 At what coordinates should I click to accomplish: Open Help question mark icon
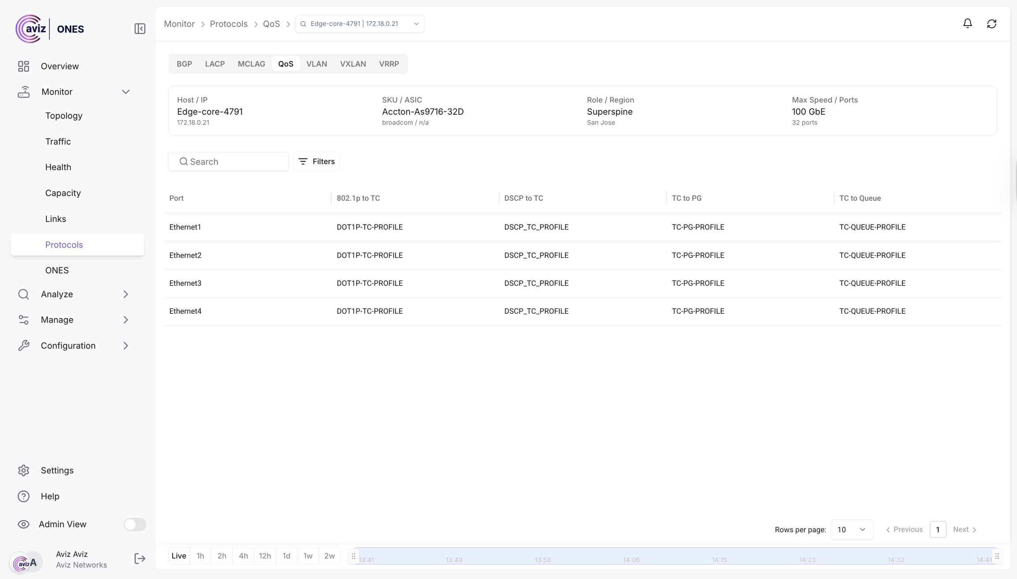click(x=23, y=496)
